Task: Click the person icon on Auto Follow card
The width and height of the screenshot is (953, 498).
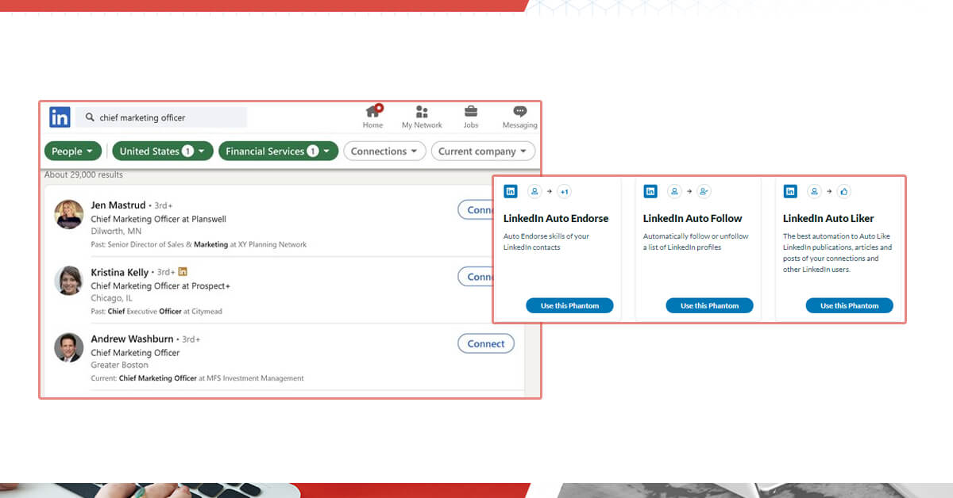Action: [674, 191]
